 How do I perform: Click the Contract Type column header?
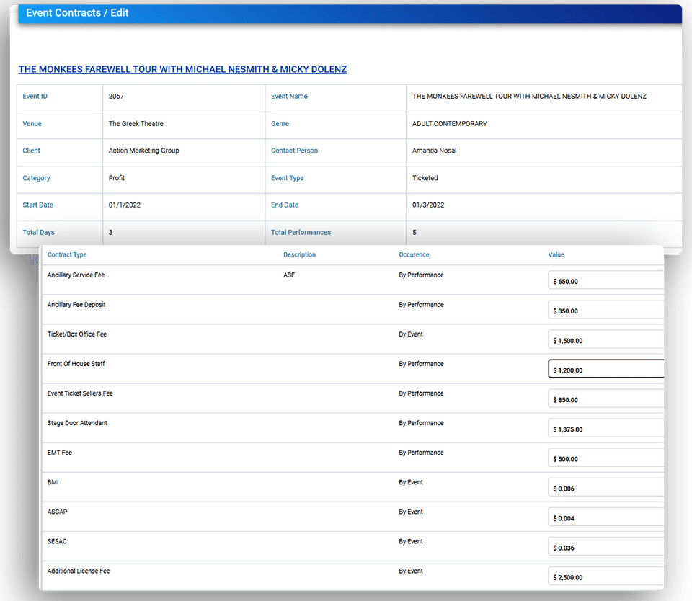tap(67, 254)
